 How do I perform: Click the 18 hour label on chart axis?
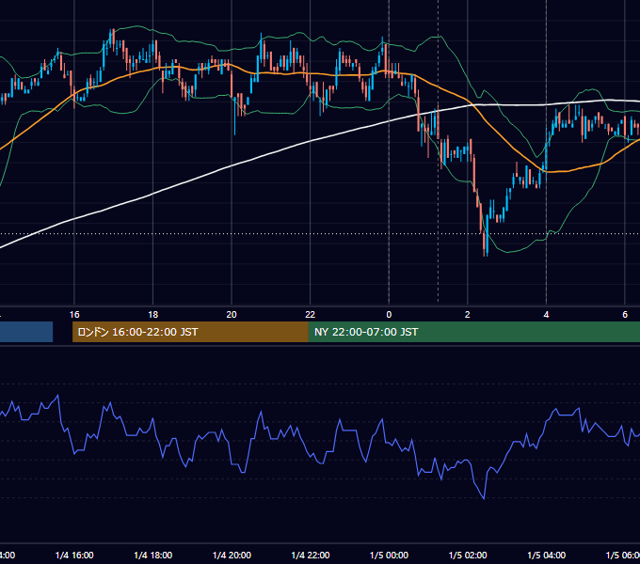(x=153, y=314)
